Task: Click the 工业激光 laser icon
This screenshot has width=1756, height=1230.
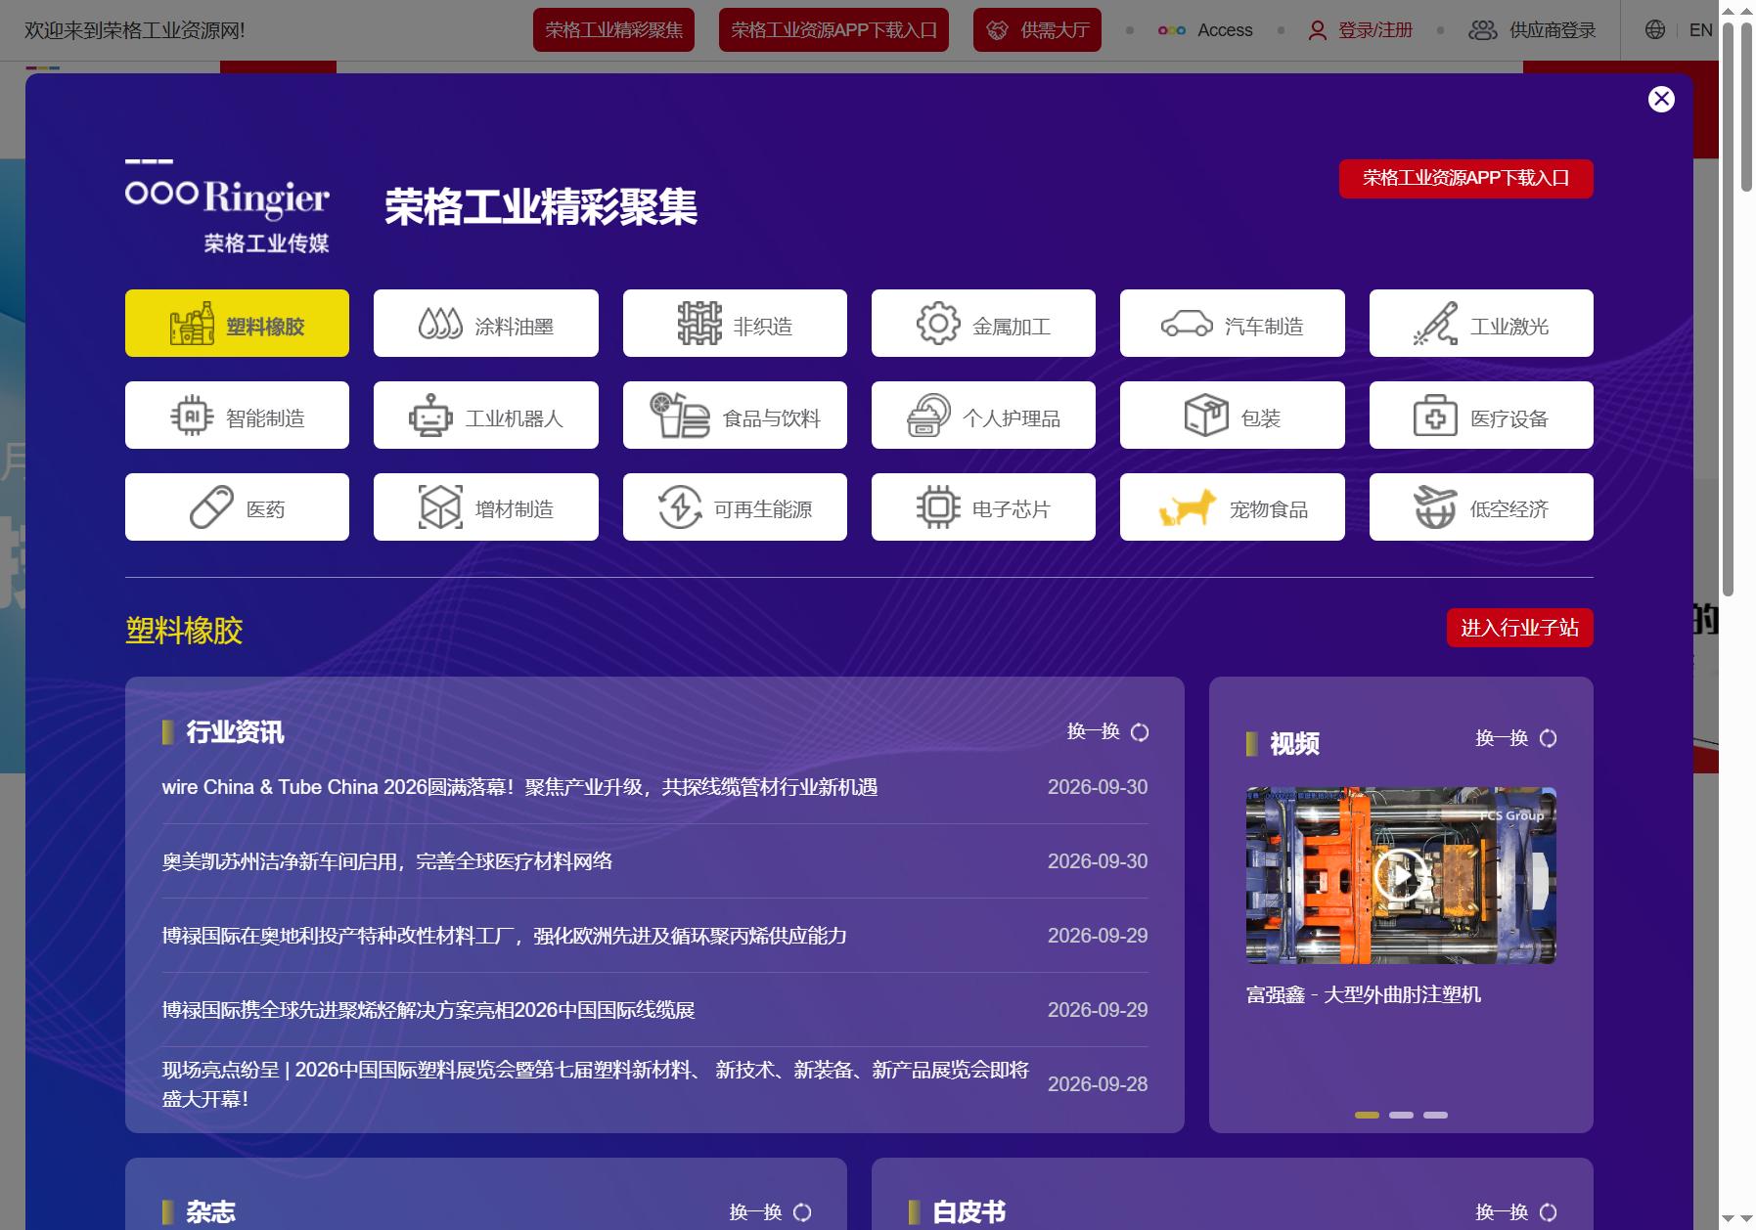Action: tap(1435, 324)
